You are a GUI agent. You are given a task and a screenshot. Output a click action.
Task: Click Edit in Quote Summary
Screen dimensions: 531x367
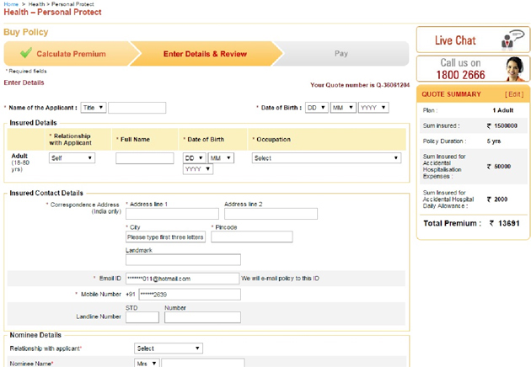pyautogui.click(x=514, y=94)
